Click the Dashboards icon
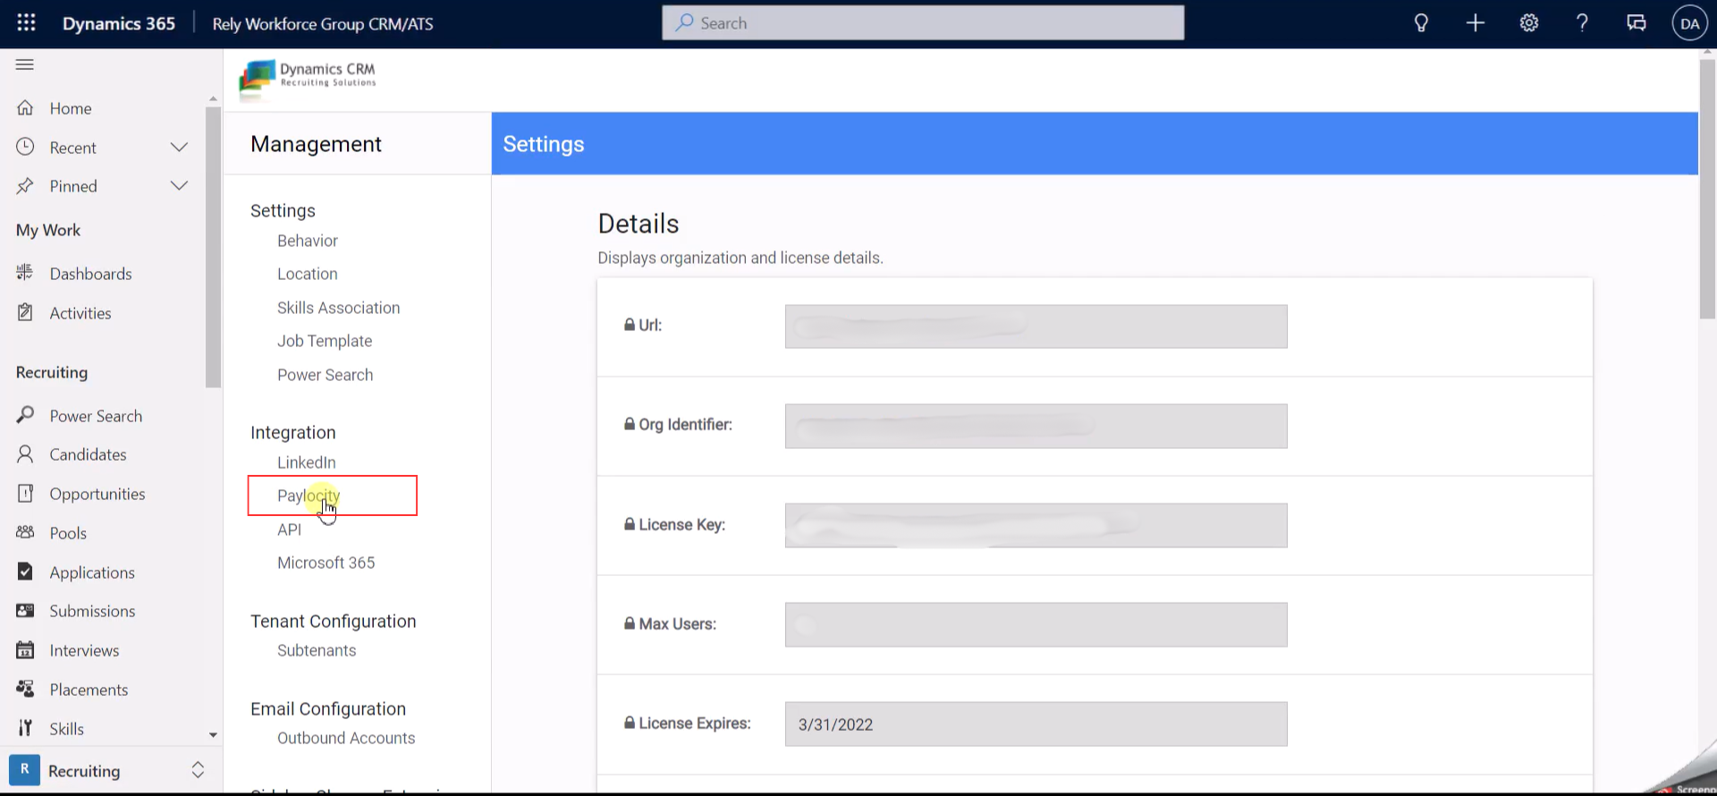This screenshot has height=796, width=1717. pyautogui.click(x=25, y=273)
